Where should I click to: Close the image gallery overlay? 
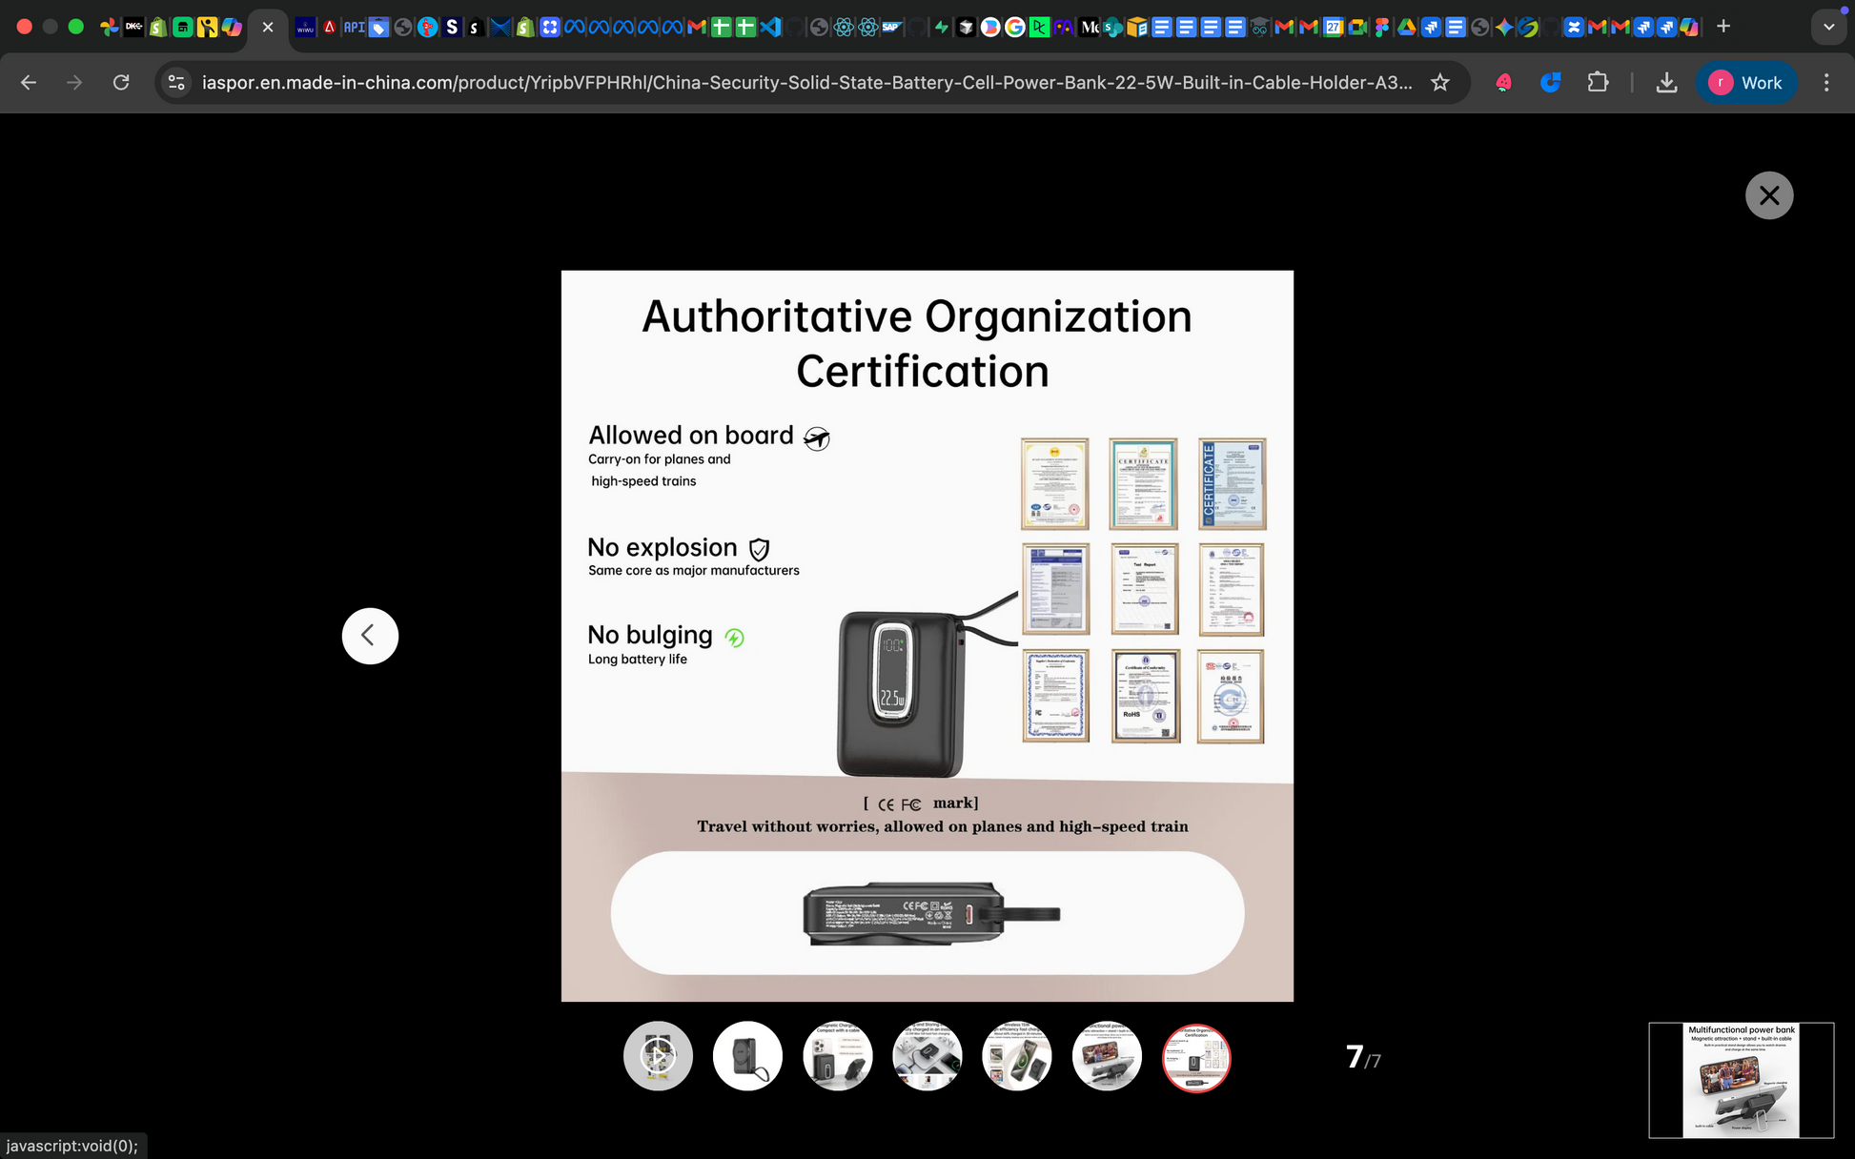coord(1769,195)
